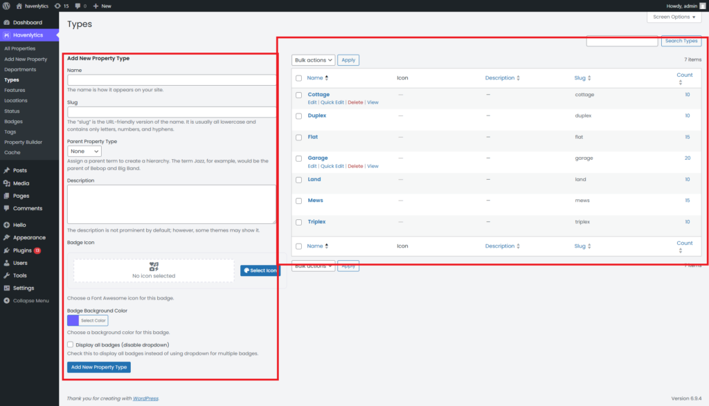This screenshot has height=406, width=709.
Task: Click the Collapse Menu icon
Action: 7,301
